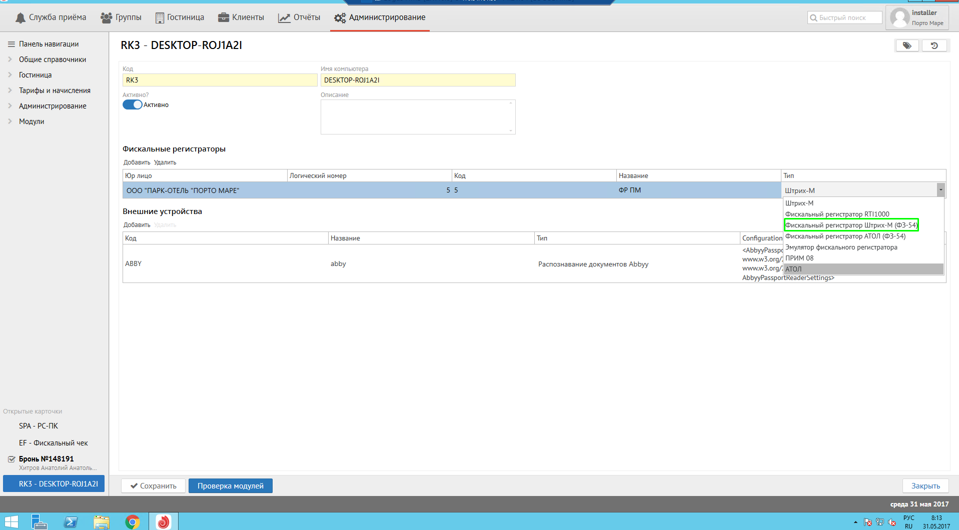Open File Explorer from the taskbar
959x530 pixels.
point(102,522)
